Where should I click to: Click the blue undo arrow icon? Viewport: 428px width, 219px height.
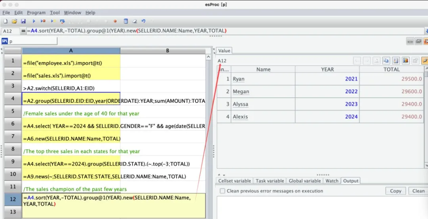[x=143, y=21]
